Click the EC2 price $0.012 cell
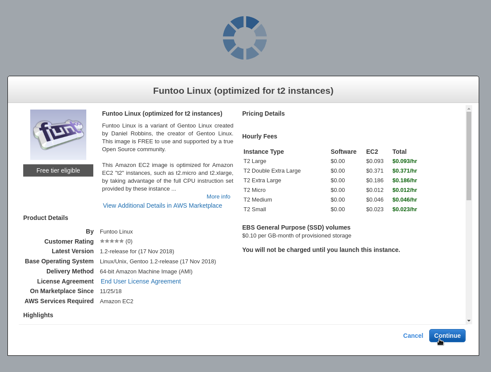The width and height of the screenshot is (491, 372). 374,190
